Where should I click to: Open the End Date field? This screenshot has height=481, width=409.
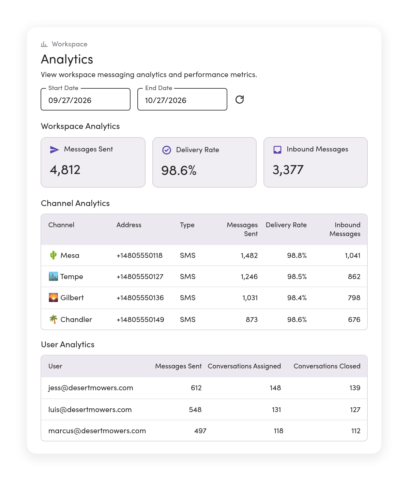point(182,99)
